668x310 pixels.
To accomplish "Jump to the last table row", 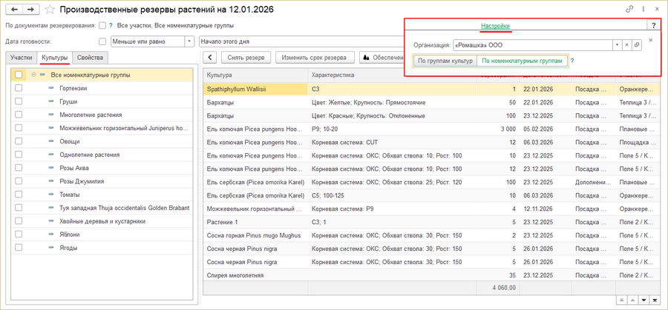I will coord(655,300).
